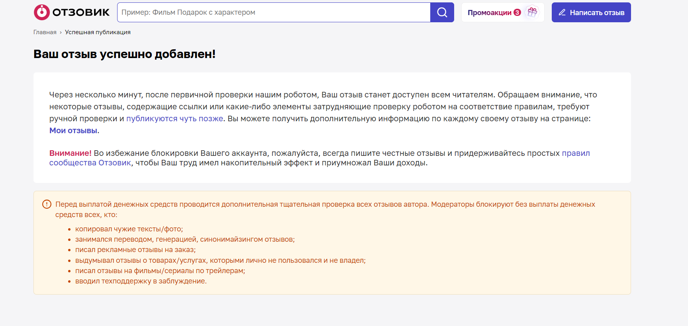Click bullet 'писал отзывы на фильмы/сериалы по трейлерам'
The height and width of the screenshot is (326, 688).
(x=160, y=271)
